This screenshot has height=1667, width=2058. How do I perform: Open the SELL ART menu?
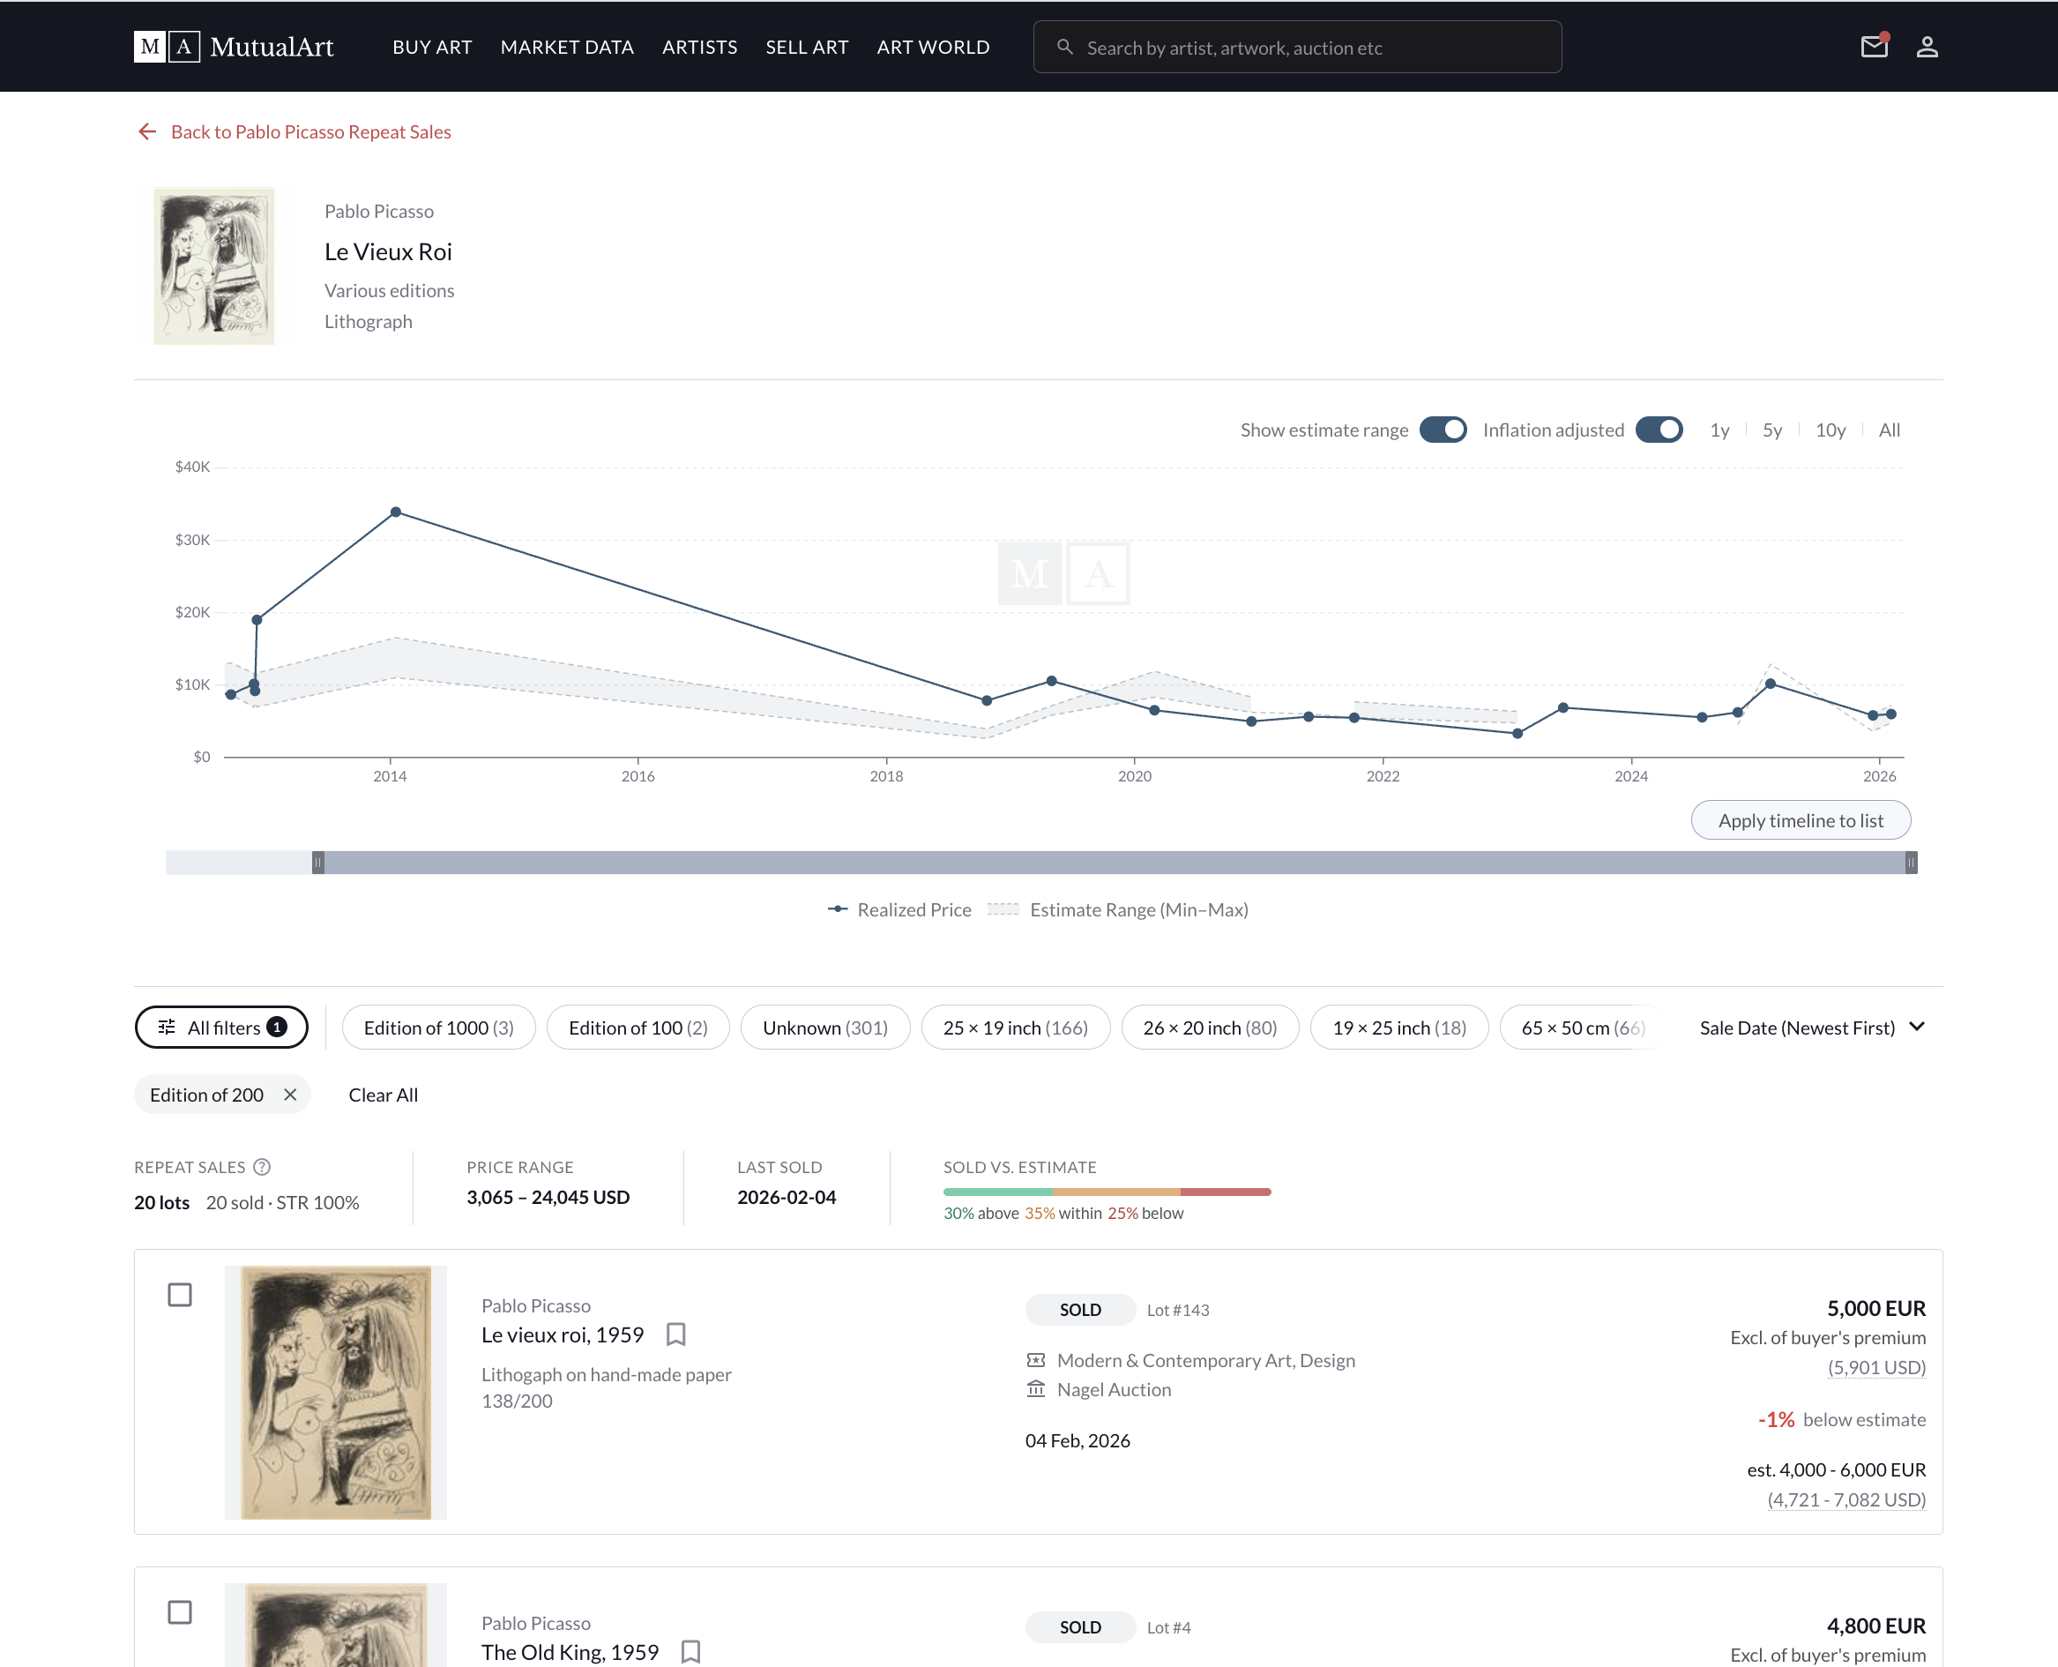(x=808, y=47)
